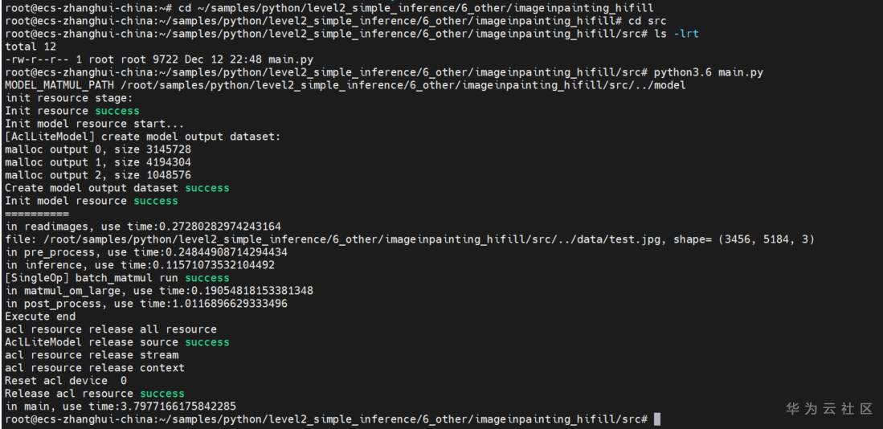The width and height of the screenshot is (883, 429).
Task: Click the 'malloc output 2, size 1048576' line
Action: click(98, 175)
